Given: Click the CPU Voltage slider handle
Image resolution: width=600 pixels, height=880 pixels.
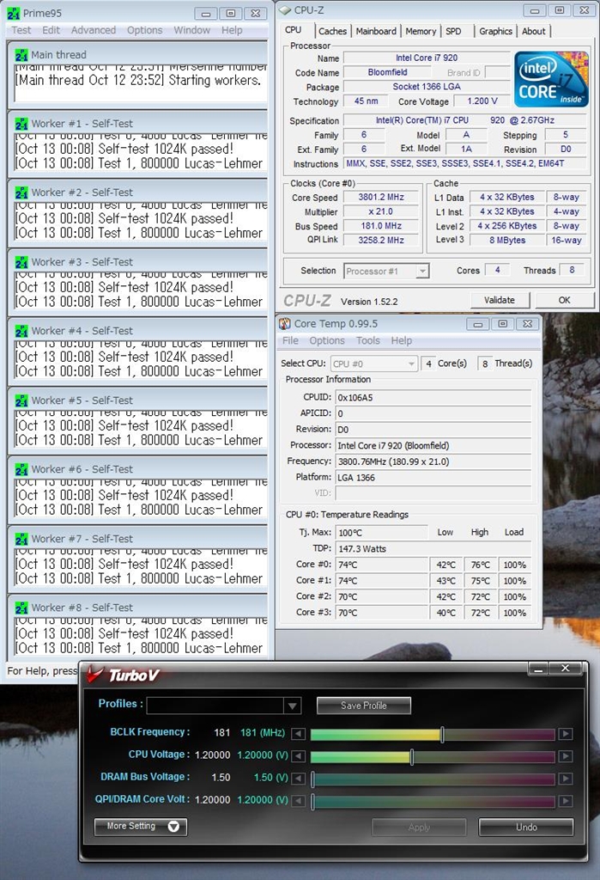Looking at the screenshot, I should (412, 756).
